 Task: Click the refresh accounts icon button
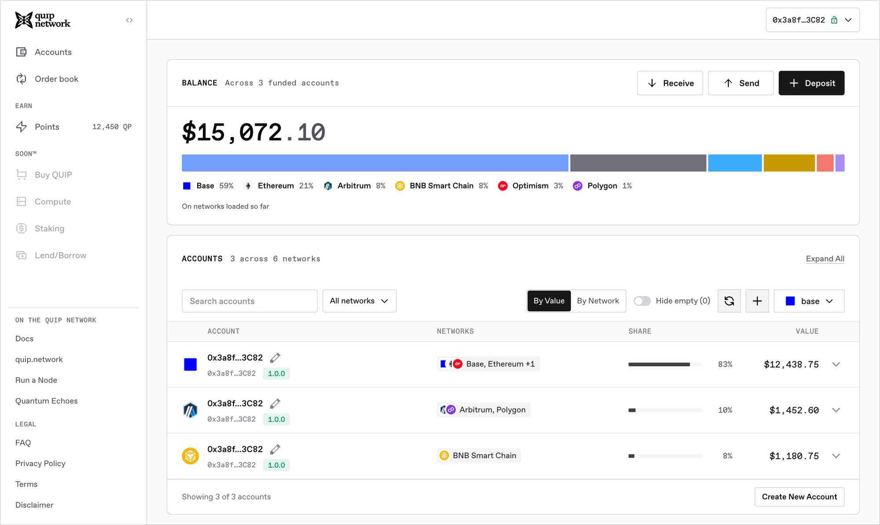729,301
